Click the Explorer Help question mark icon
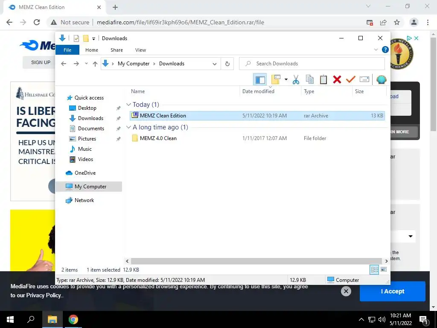Screen dimensions: 437x328 (385, 50)
